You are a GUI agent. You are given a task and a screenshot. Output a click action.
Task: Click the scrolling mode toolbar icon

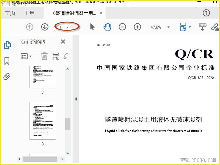(x=203, y=27)
